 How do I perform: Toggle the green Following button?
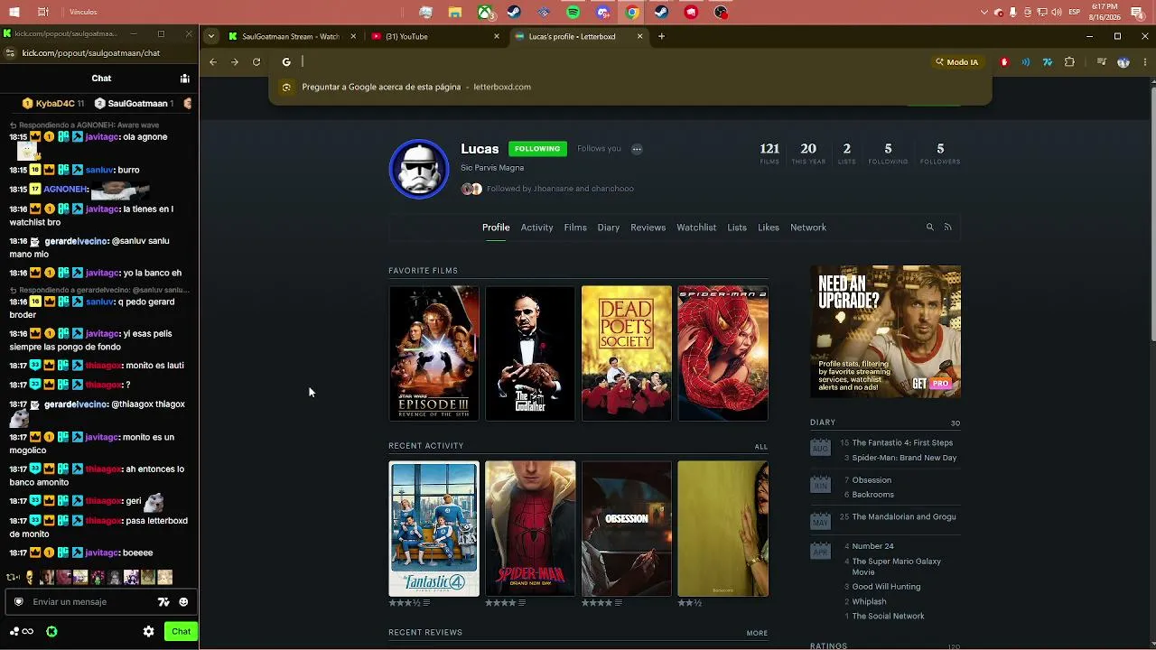(537, 149)
